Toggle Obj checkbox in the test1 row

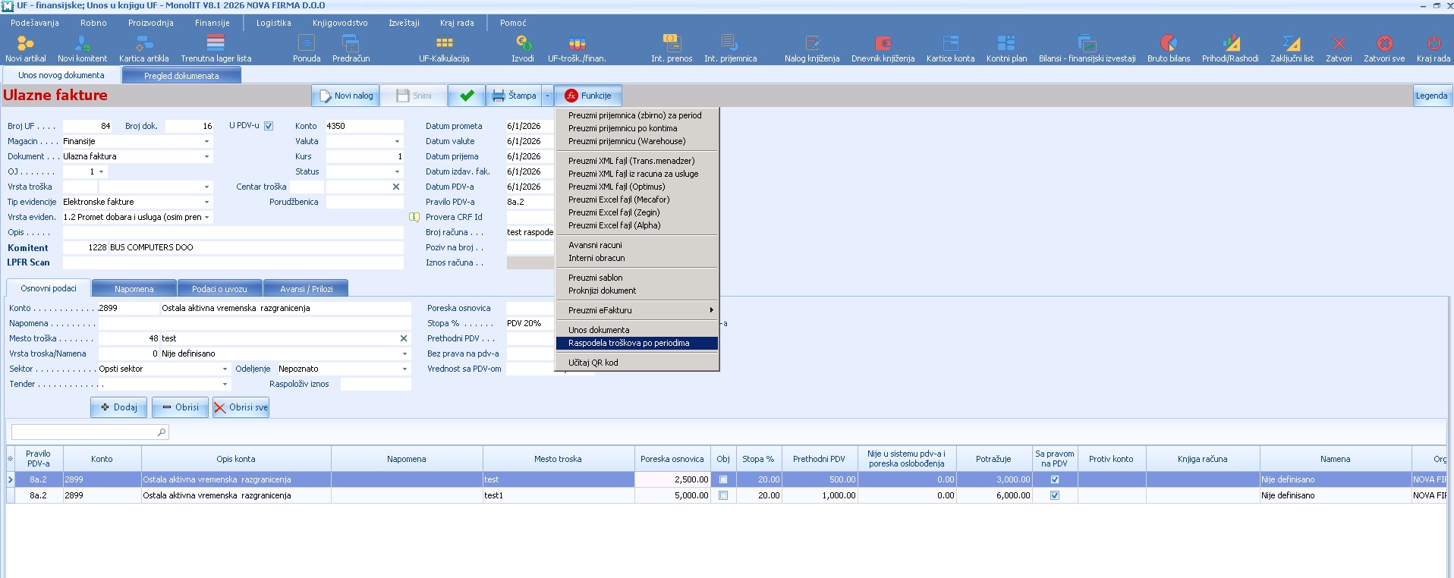[x=723, y=495]
